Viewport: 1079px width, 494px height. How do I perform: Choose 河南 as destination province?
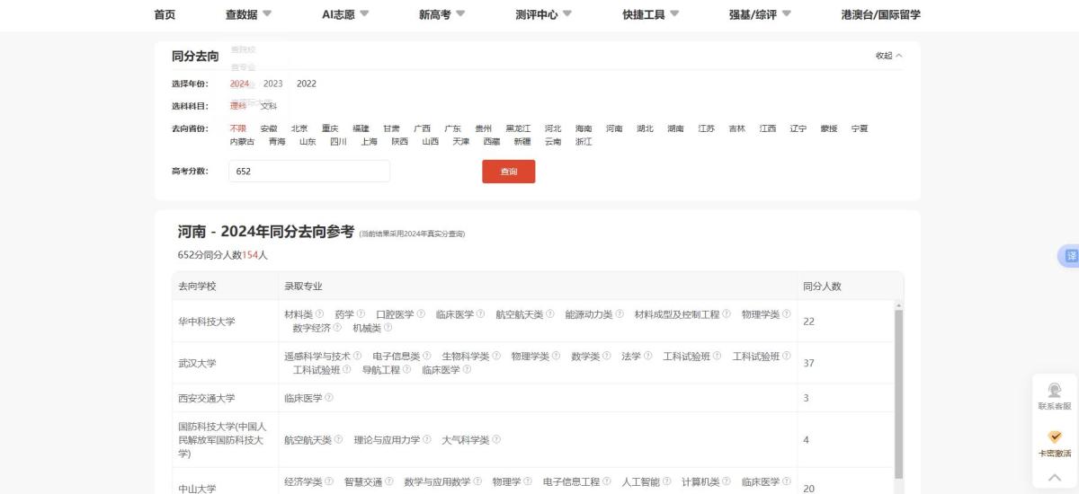click(614, 128)
